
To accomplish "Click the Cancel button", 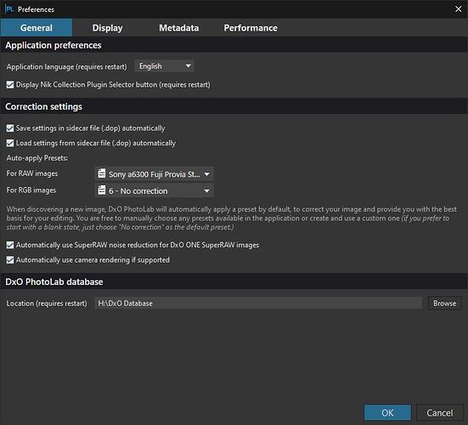I will point(440,413).
